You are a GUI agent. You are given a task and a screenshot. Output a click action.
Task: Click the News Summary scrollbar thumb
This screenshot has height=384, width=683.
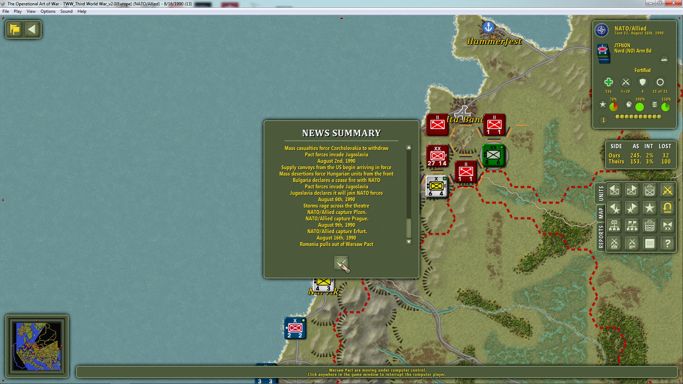coord(409,228)
